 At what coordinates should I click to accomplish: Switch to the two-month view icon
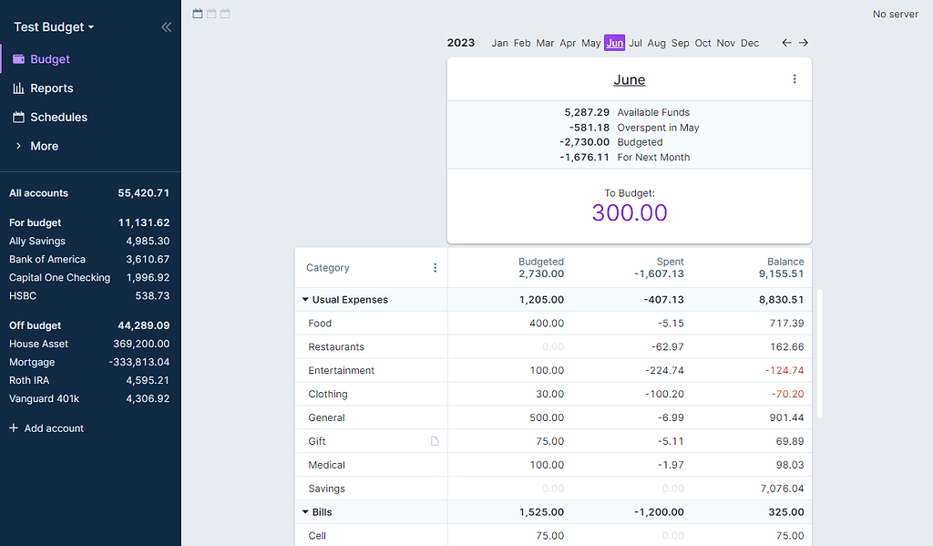pos(210,14)
